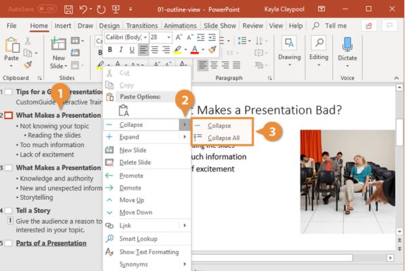Select Show Text Formatting in context menu
Screen dimensions: 407x271
(147, 252)
